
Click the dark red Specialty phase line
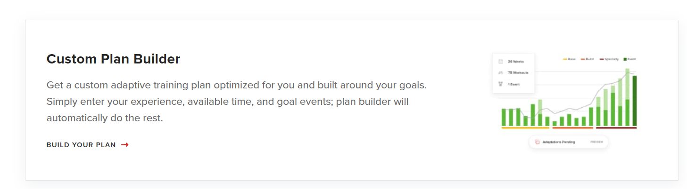point(616,127)
